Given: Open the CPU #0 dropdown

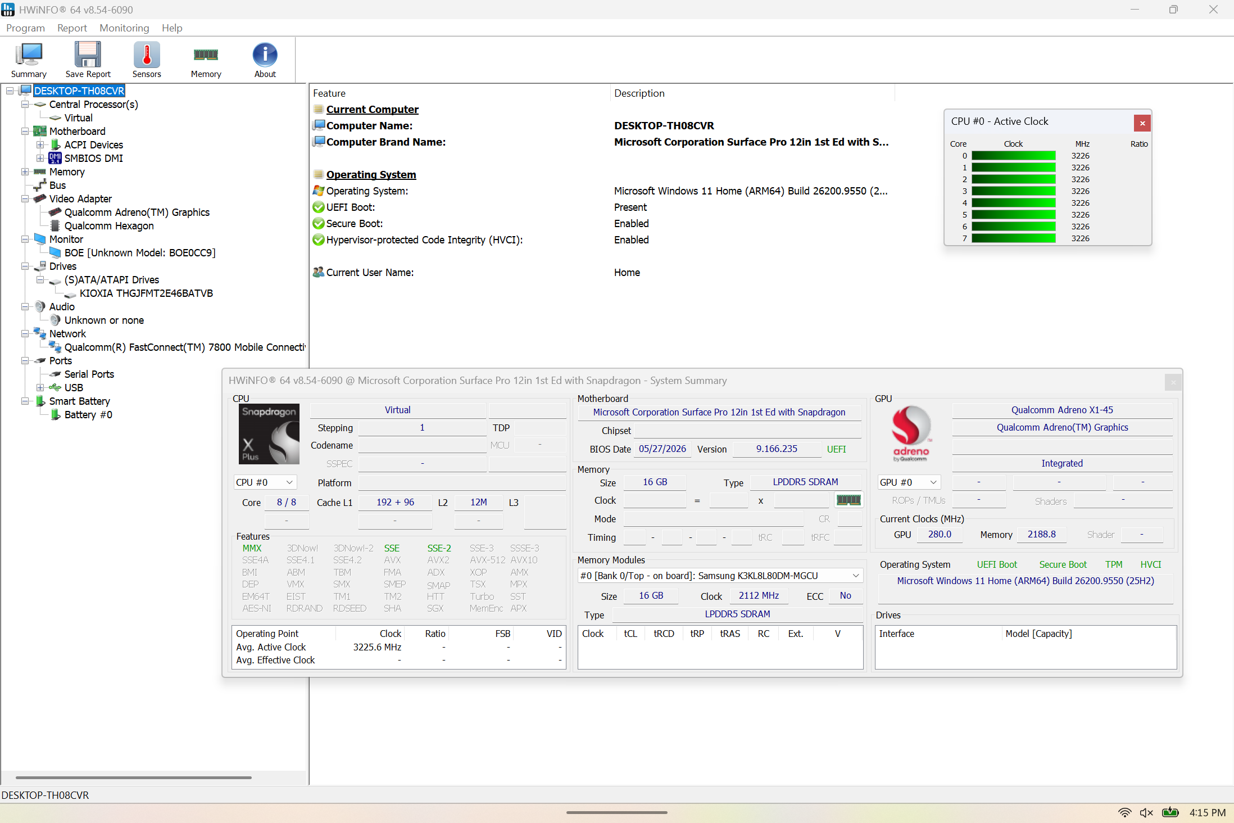Looking at the screenshot, I should pos(265,482).
